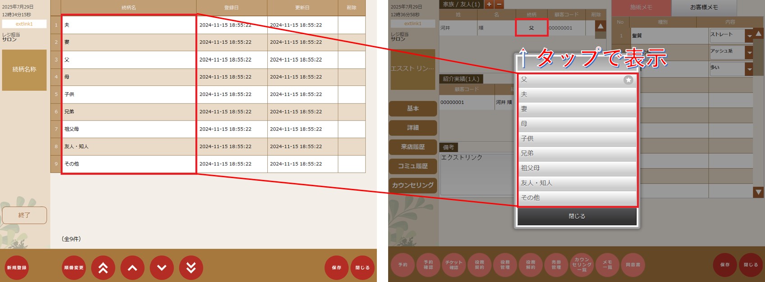The width and height of the screenshot is (765, 282).
Task: Click the popup's 閉じる bar
Action: 577,216
